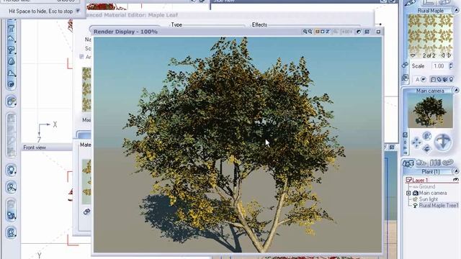Select the Terrain tool in left toolbar
The width and height of the screenshot is (461, 259).
coord(12,39)
